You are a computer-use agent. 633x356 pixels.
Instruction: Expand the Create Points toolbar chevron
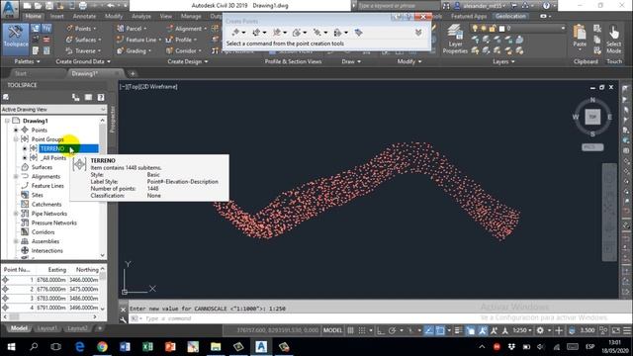tap(418, 33)
